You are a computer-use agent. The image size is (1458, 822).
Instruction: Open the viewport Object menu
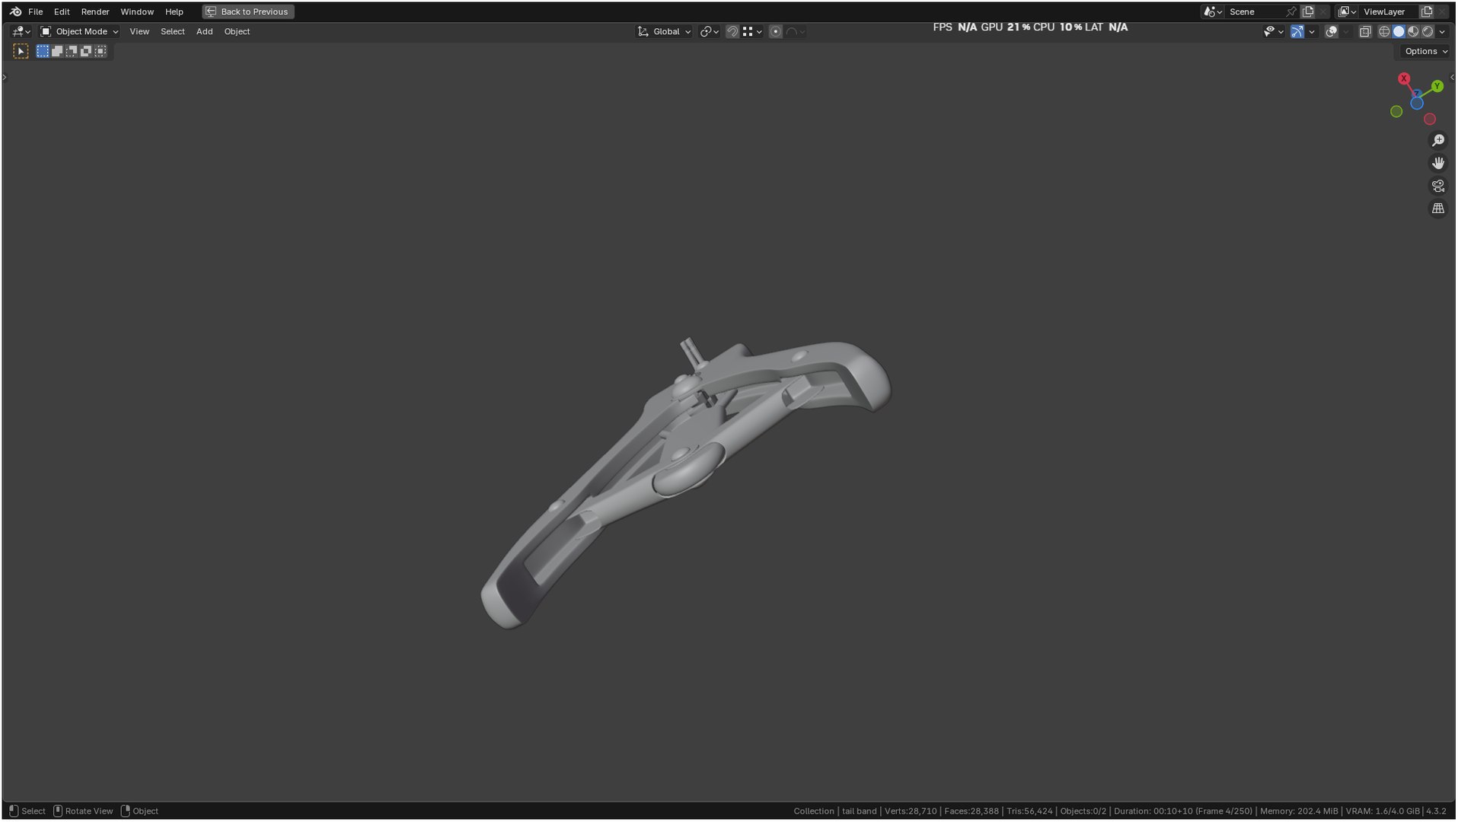point(237,31)
